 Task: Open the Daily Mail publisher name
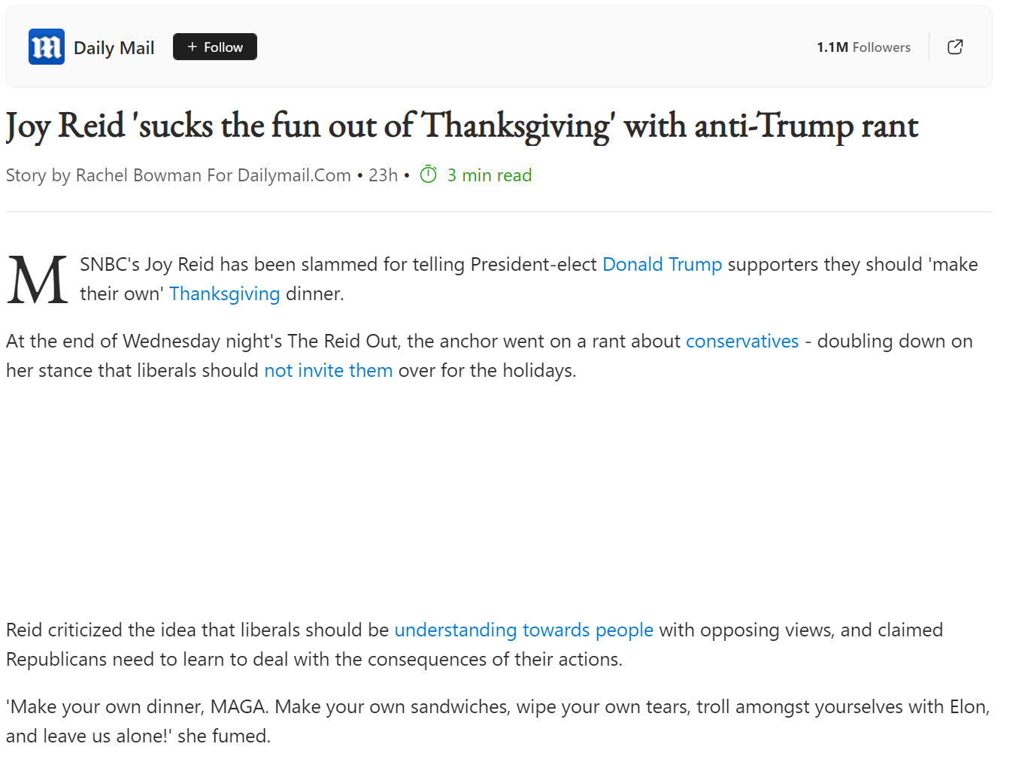coord(114,48)
